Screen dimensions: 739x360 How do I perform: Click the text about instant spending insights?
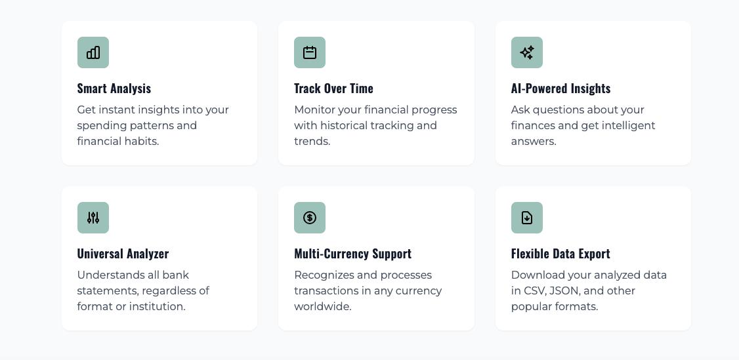click(153, 125)
